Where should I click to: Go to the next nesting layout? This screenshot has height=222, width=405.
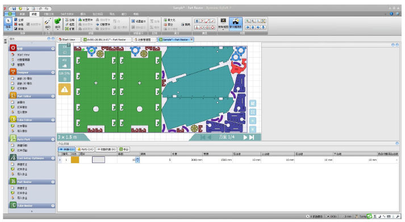coord(245,137)
